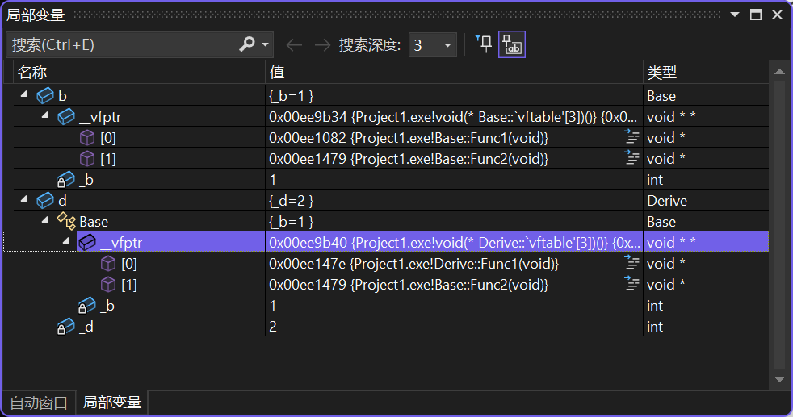Click the icon of the selected __vfptr row
The height and width of the screenshot is (417, 793).
click(87, 242)
